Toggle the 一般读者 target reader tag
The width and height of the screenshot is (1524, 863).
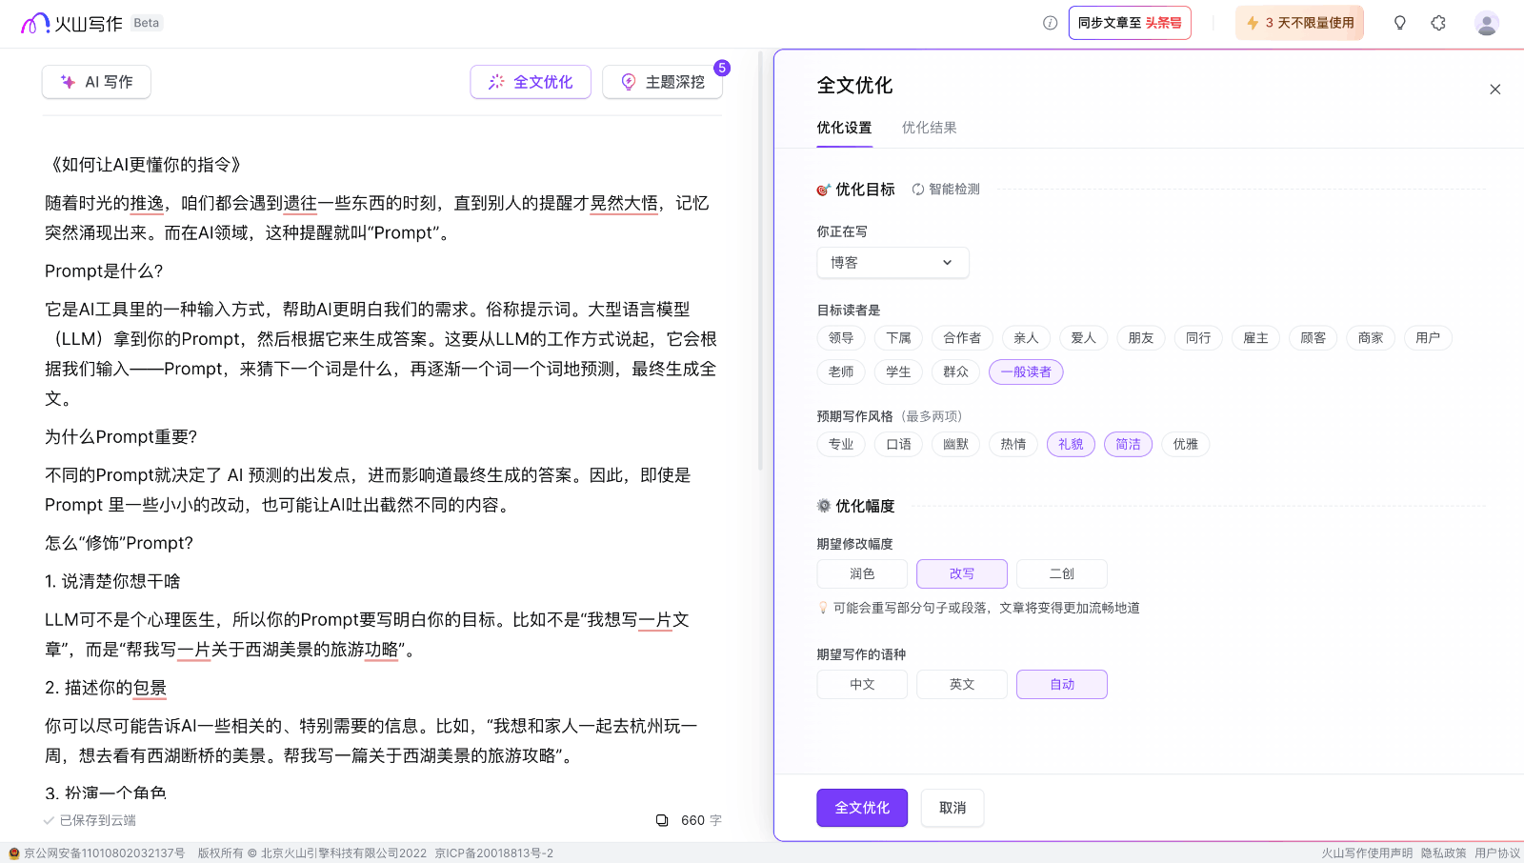pyautogui.click(x=1025, y=372)
